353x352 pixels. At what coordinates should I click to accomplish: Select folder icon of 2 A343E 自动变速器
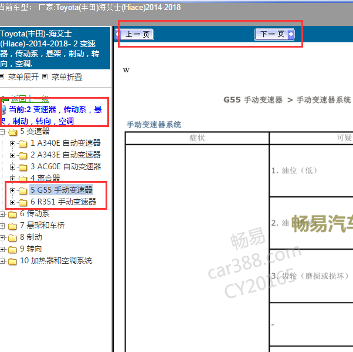tap(23, 156)
